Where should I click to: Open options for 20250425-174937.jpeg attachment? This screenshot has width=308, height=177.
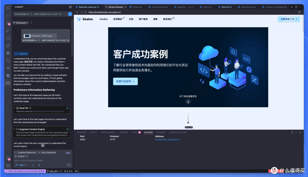pyautogui.click(x=54, y=36)
